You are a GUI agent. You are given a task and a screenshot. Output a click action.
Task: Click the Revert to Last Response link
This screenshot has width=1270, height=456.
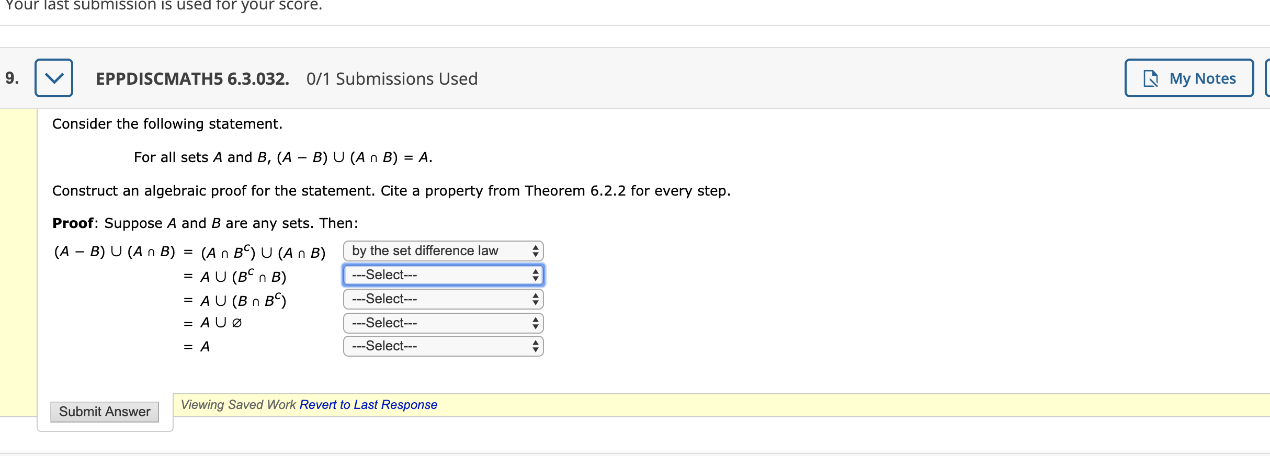coord(368,404)
